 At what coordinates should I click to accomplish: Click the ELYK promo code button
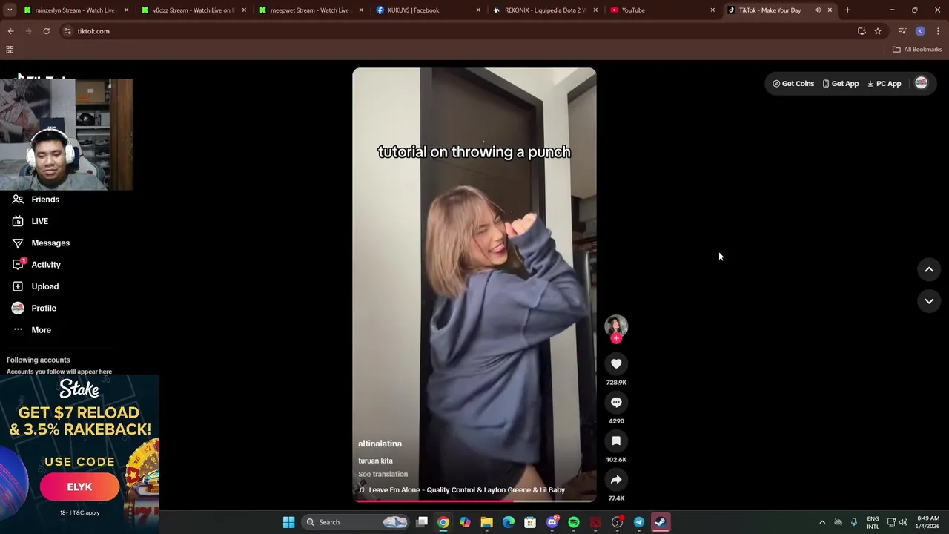coord(79,487)
